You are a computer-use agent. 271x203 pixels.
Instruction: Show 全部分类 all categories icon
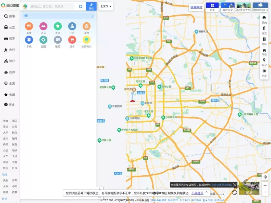coord(87,40)
